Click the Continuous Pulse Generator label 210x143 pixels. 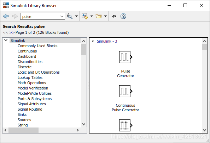tap(126, 108)
